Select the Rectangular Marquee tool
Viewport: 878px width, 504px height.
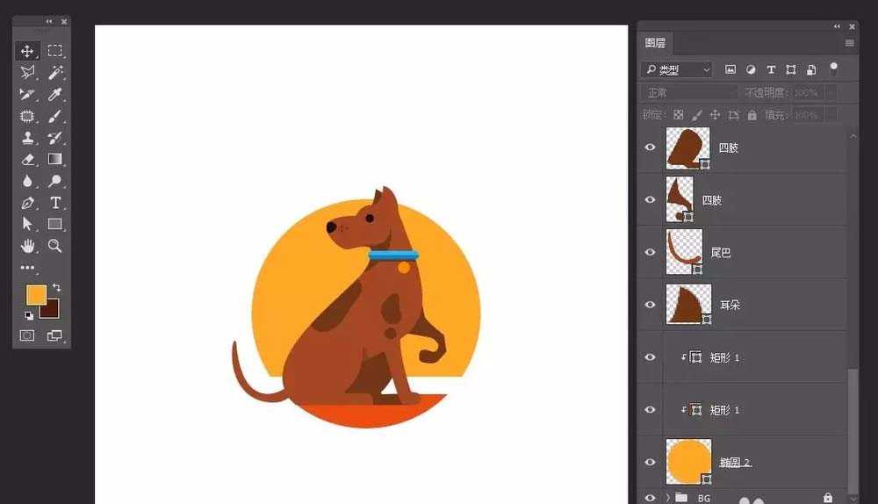pos(54,51)
